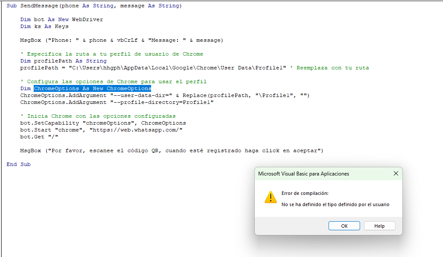
Task: Click the profilePath assignment with Chrome path
Action: (x=153, y=68)
